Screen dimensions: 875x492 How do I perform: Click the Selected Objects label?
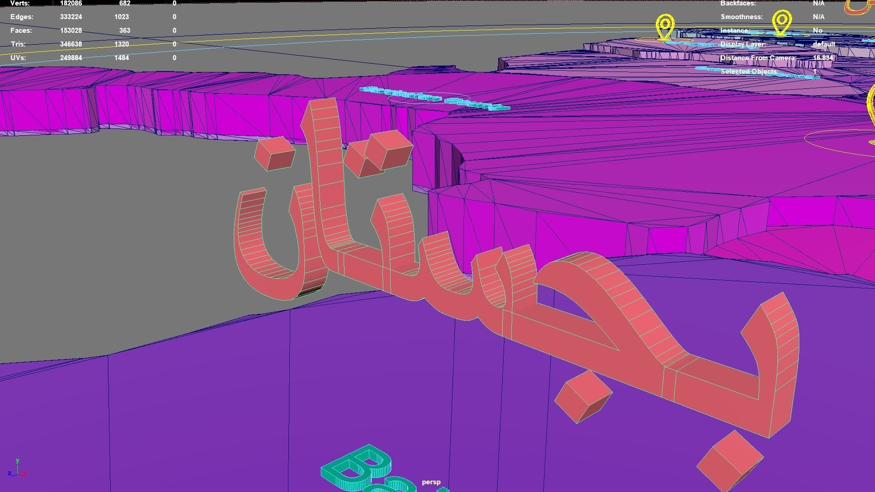749,72
